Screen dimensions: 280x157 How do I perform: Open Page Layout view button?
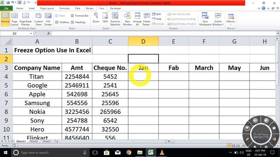pyautogui.click(x=14, y=19)
